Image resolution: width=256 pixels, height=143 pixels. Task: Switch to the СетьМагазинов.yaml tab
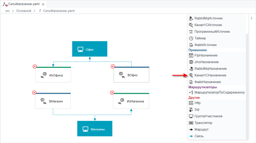24,4
